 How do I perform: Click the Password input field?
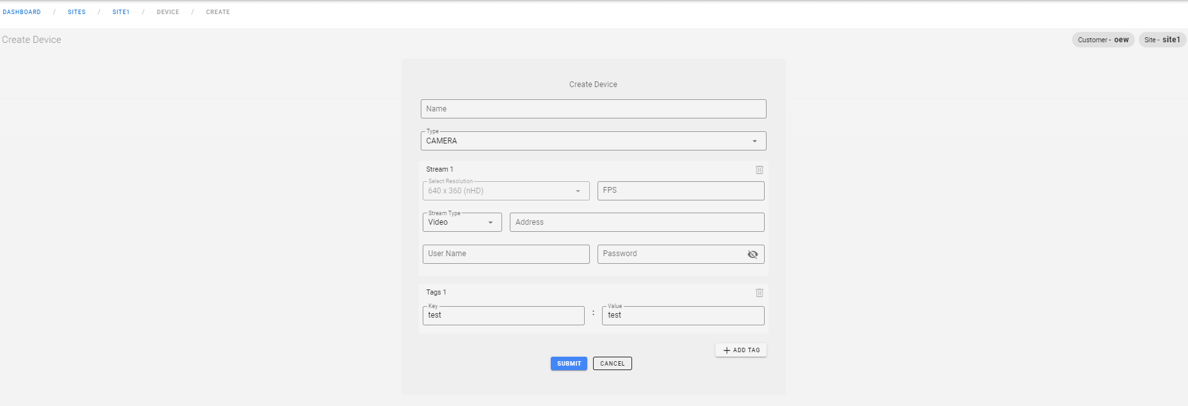click(x=669, y=254)
